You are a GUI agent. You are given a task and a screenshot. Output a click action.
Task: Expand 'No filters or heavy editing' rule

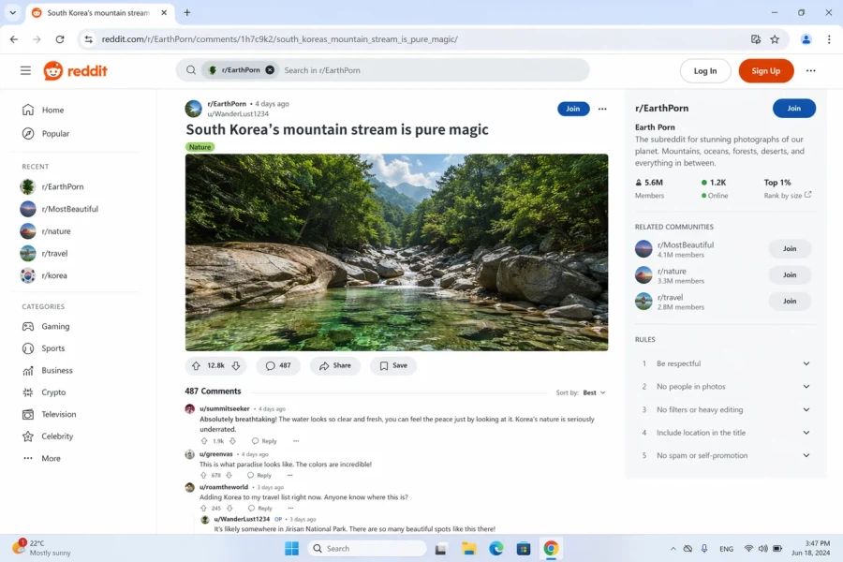click(806, 409)
